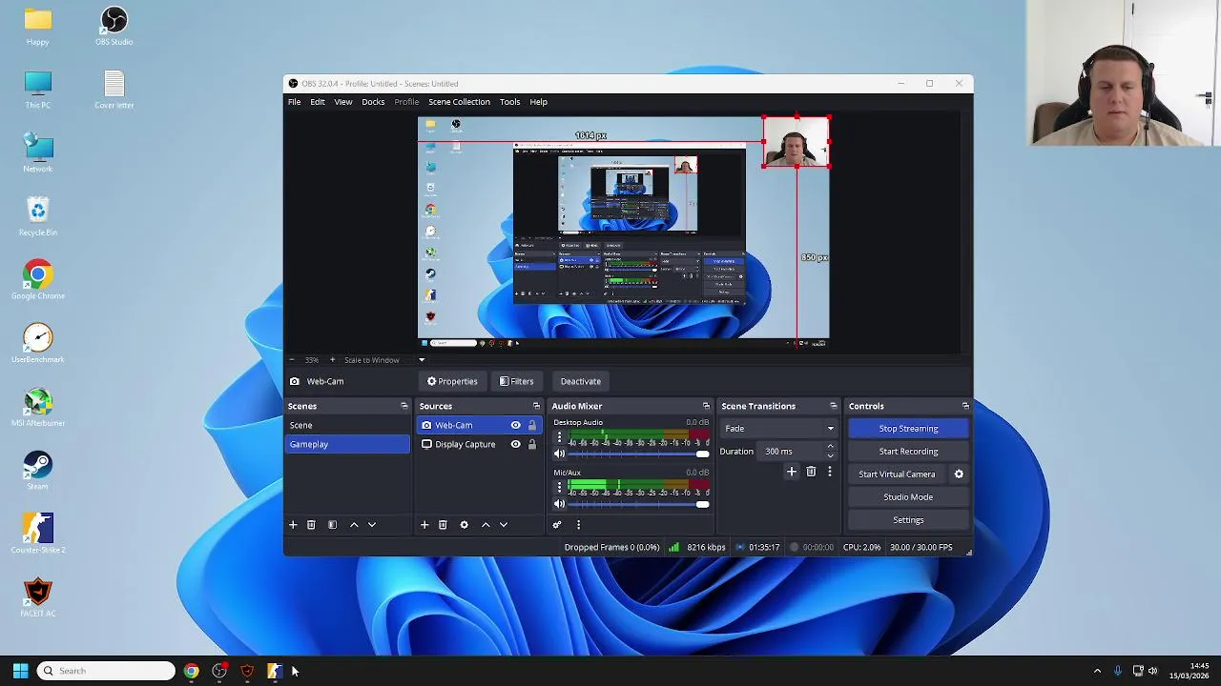The image size is (1221, 686).
Task: Add a new source with plus icon
Action: click(424, 525)
